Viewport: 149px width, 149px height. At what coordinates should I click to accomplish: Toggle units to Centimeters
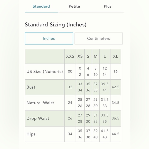99,39
